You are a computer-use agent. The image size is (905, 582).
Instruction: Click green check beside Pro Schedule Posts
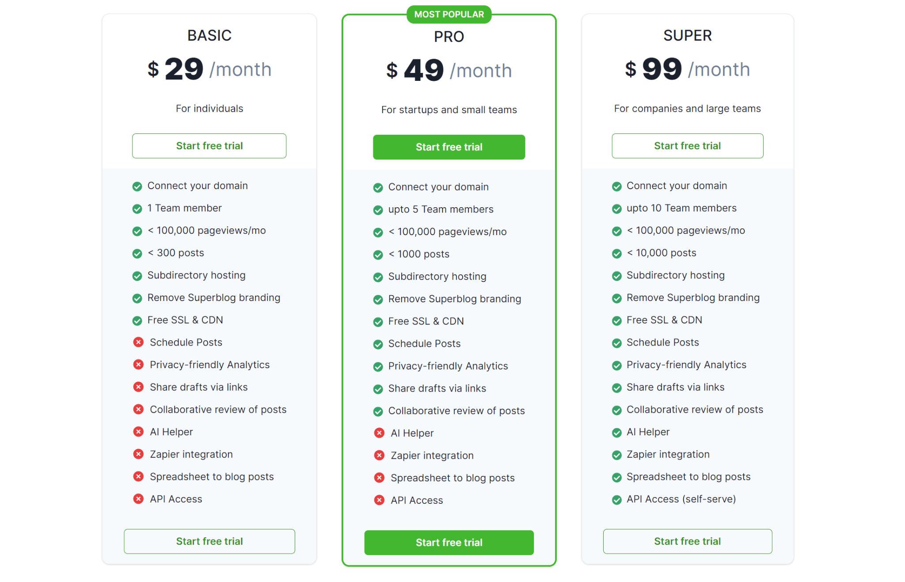[378, 344]
